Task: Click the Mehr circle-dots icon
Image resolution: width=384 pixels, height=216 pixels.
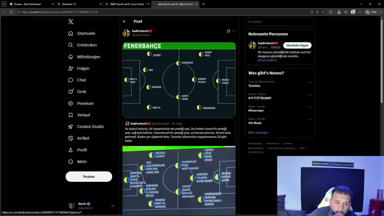Action: [x=70, y=162]
